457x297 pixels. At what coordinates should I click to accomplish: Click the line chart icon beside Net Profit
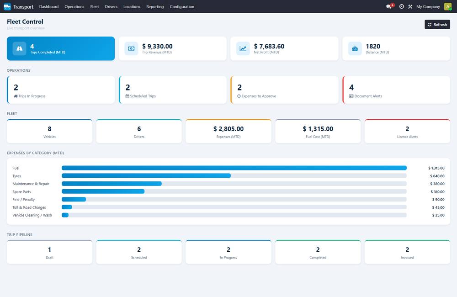243,48
